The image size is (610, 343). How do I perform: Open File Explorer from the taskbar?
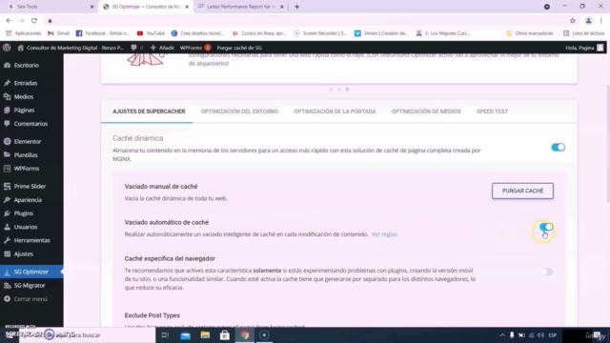[205, 334]
